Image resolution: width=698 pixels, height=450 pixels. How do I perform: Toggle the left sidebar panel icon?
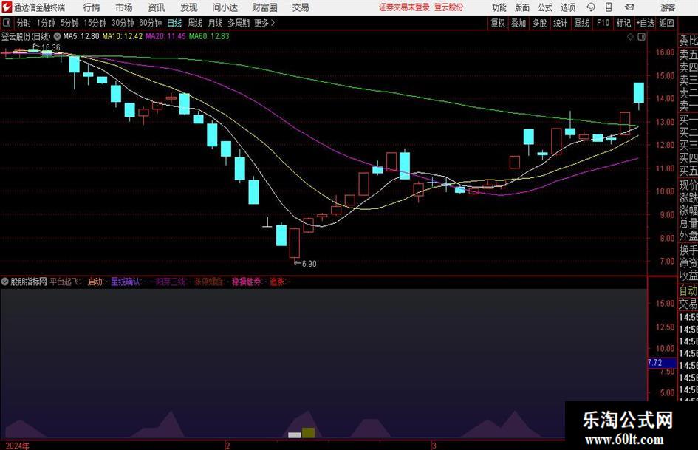(x=6, y=23)
